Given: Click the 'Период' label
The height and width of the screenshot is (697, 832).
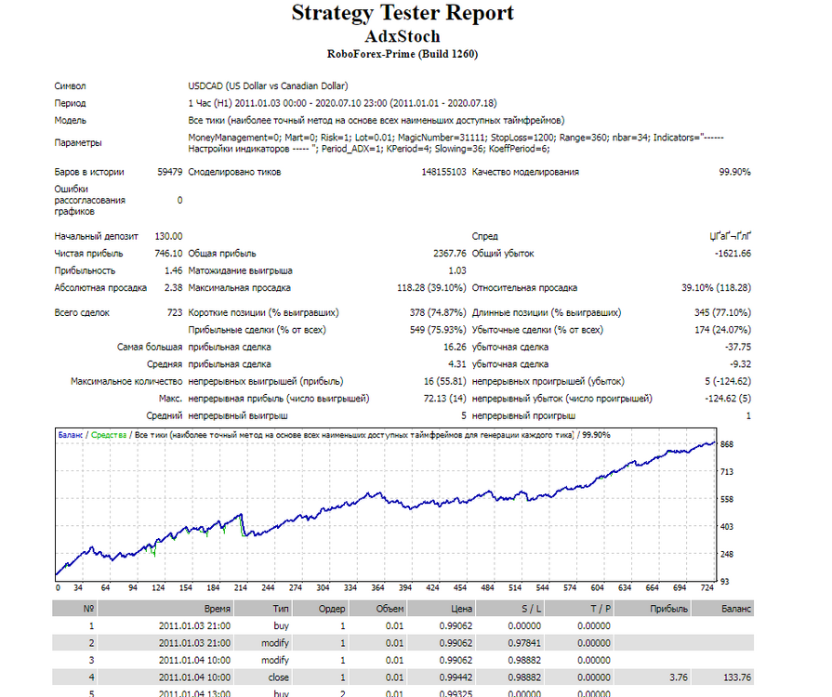Looking at the screenshot, I should click(x=70, y=103).
